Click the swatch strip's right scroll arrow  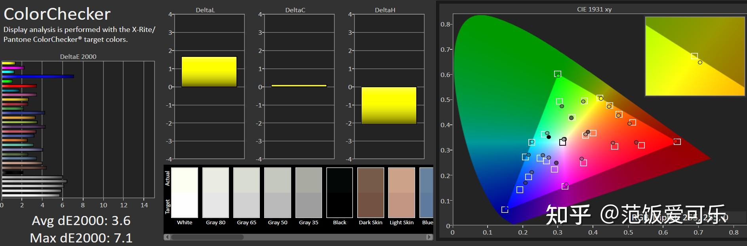[429, 237]
